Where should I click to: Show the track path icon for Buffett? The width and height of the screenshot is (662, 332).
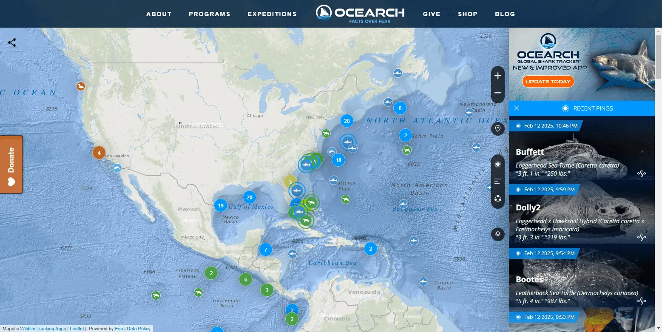[642, 173]
